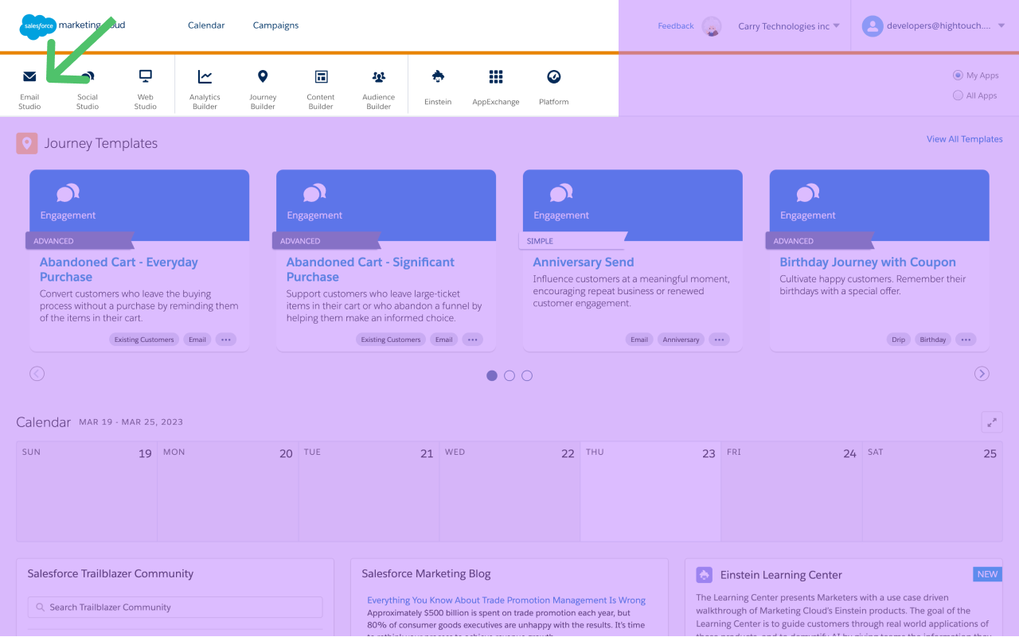
Task: Select Thursday 23 calendar cell
Action: click(650, 491)
